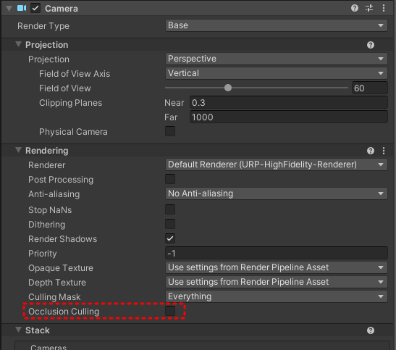Open Camera component three-dot menu
396x350 pixels.
[384, 9]
